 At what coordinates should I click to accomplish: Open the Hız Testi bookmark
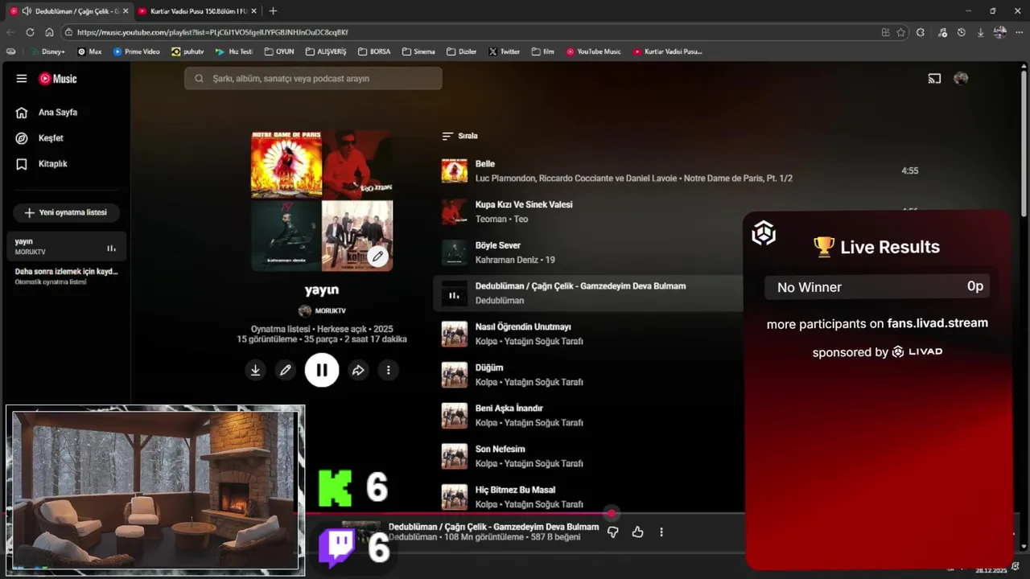click(234, 51)
